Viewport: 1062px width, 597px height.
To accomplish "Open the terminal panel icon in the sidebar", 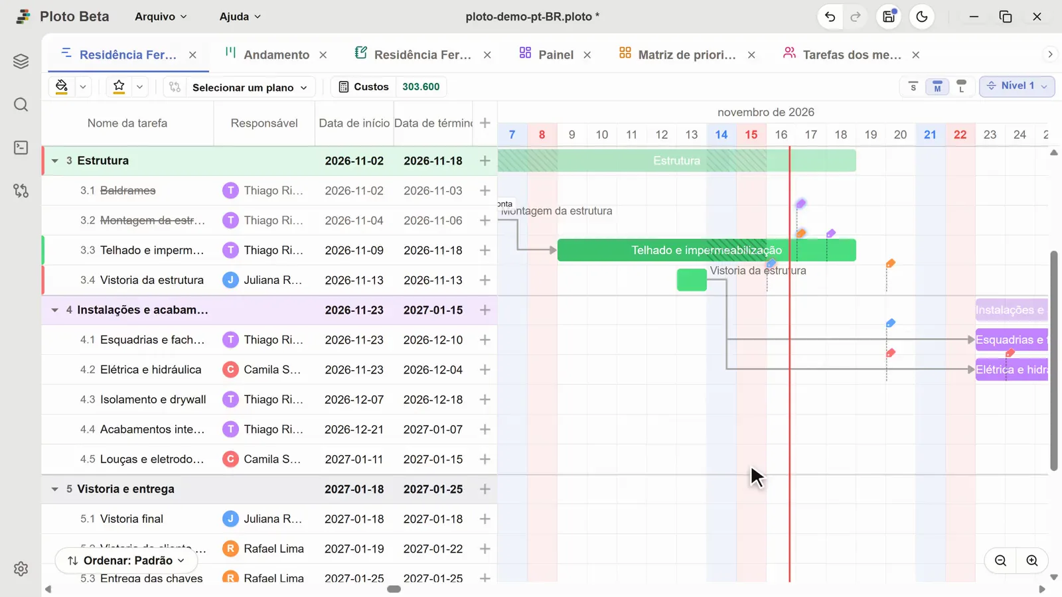I will click(21, 147).
